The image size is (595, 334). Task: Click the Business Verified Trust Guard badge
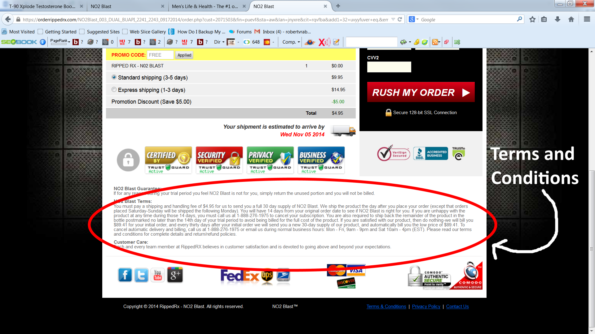point(321,160)
